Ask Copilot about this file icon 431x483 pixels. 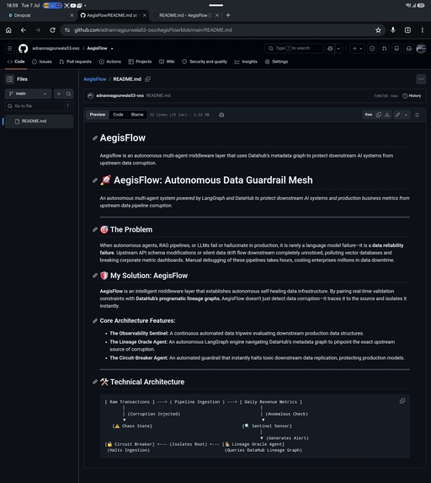pos(221,115)
